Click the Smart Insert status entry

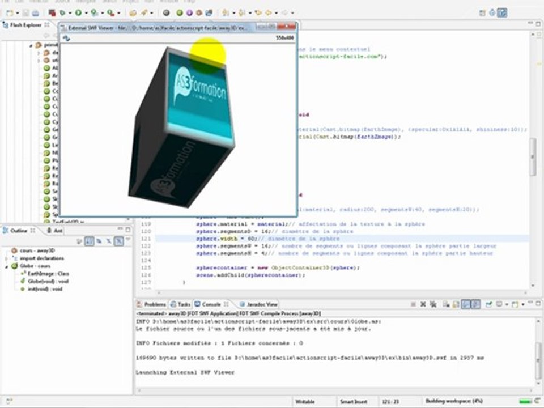point(354,402)
